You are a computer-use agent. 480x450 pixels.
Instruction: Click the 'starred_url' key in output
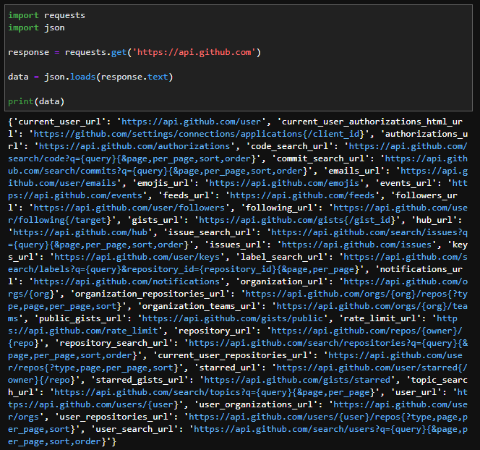pos(228,368)
